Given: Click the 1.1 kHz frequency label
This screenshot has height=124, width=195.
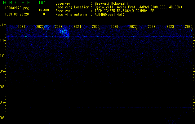Looking at the screenshot, I should (x=2, y=40).
